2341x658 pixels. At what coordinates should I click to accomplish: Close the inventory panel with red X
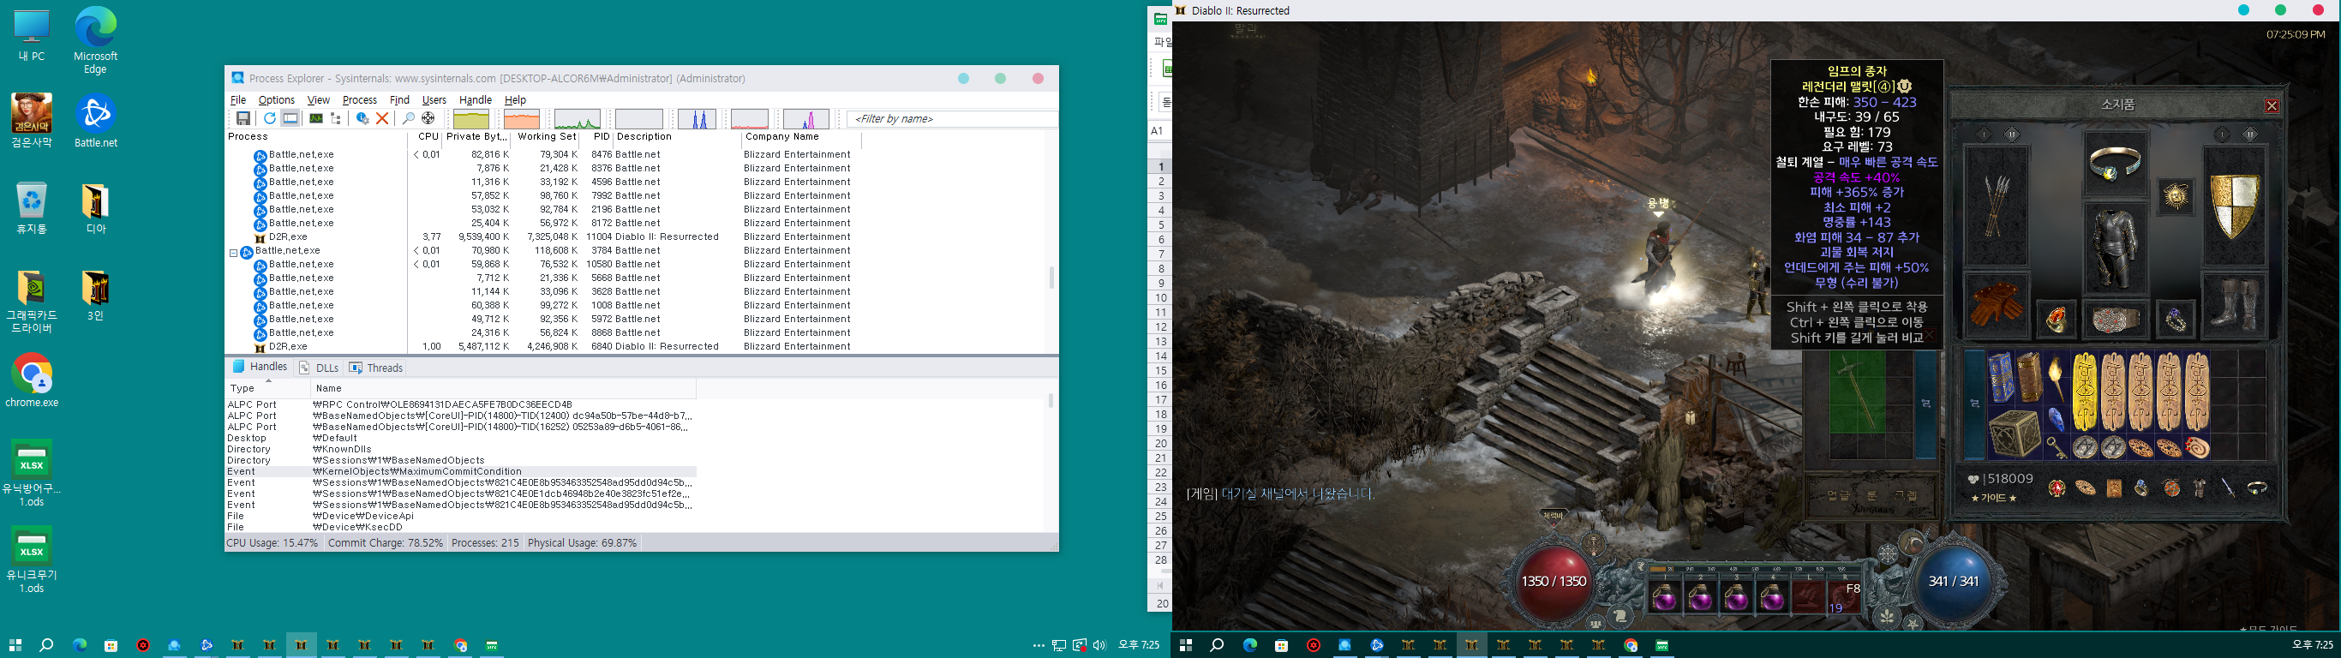2272,106
